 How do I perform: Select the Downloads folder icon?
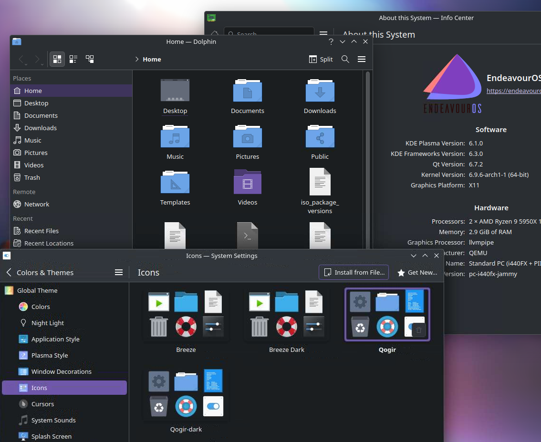click(x=320, y=90)
